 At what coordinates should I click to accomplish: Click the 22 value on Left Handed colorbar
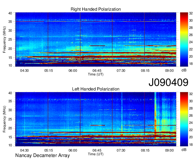coord(191,130)
